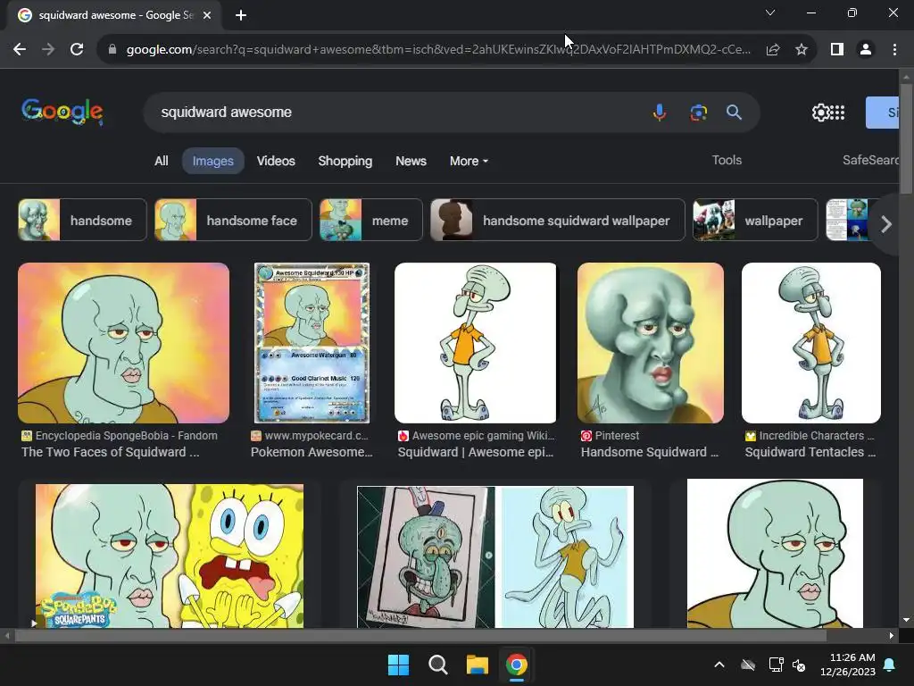The width and height of the screenshot is (914, 686).
Task: Switch to the All results tab
Action: click(x=162, y=161)
